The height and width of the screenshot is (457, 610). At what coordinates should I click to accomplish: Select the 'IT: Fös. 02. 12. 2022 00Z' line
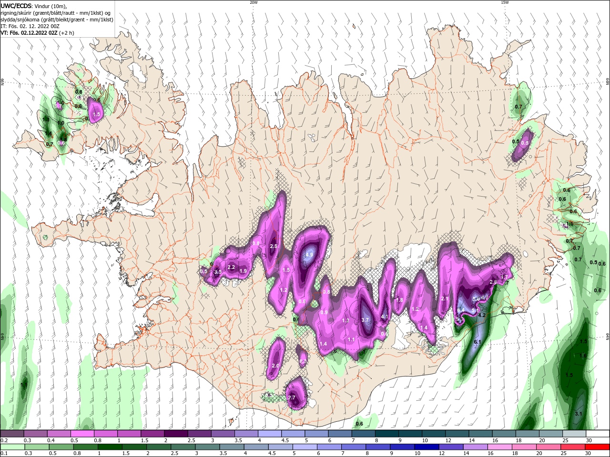(x=30, y=26)
